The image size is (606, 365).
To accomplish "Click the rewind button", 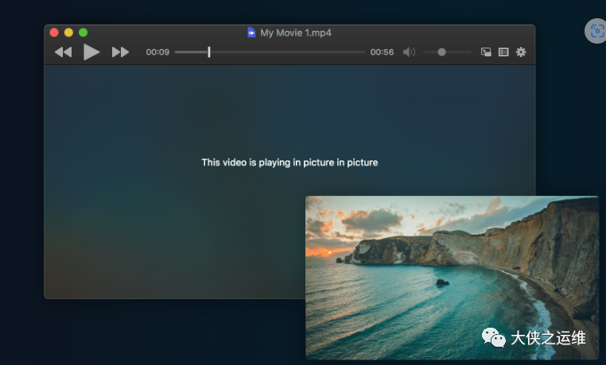I will 64,52.
